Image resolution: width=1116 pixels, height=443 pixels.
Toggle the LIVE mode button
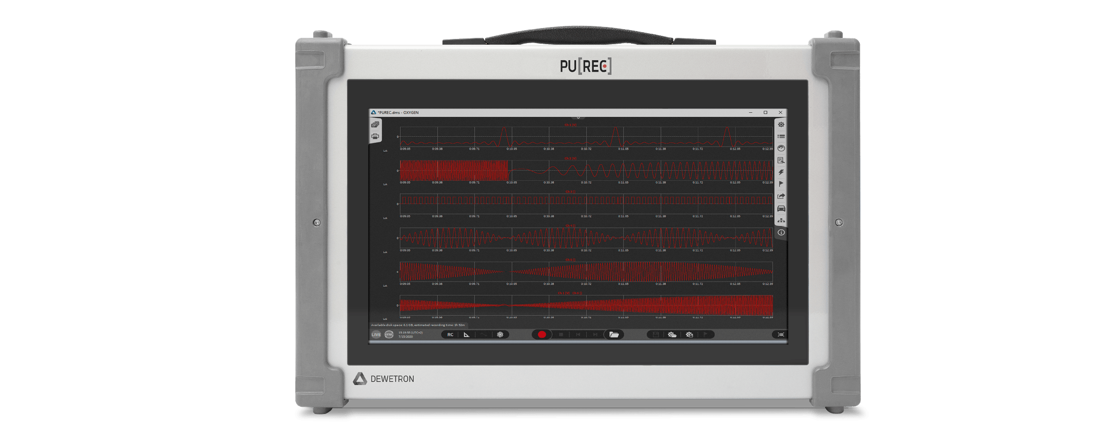pyautogui.click(x=376, y=335)
